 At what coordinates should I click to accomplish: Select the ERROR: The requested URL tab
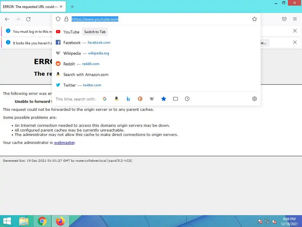33,7
